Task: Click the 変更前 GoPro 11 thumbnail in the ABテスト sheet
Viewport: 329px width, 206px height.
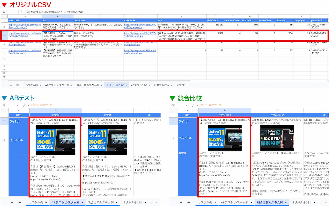Action: (56, 140)
